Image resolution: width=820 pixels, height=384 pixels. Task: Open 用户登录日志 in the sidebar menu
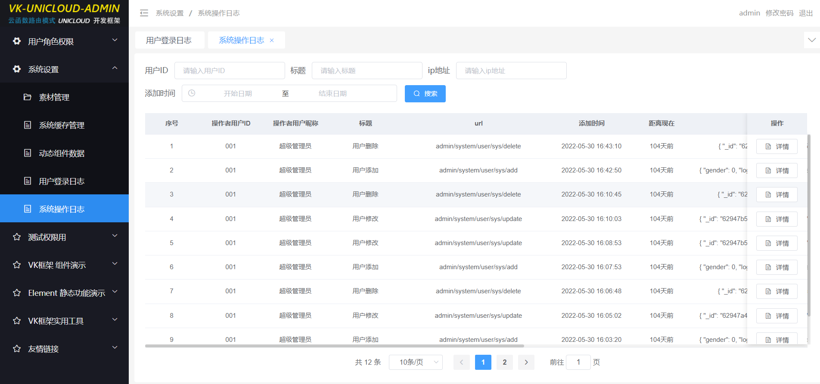tap(65, 181)
